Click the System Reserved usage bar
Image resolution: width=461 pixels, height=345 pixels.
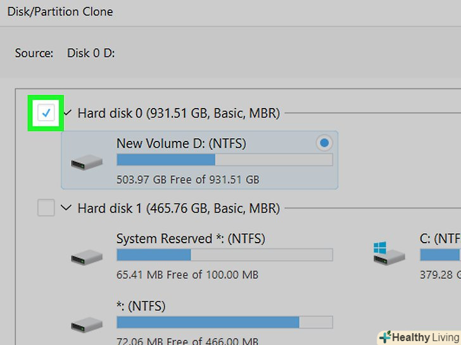tap(224, 255)
